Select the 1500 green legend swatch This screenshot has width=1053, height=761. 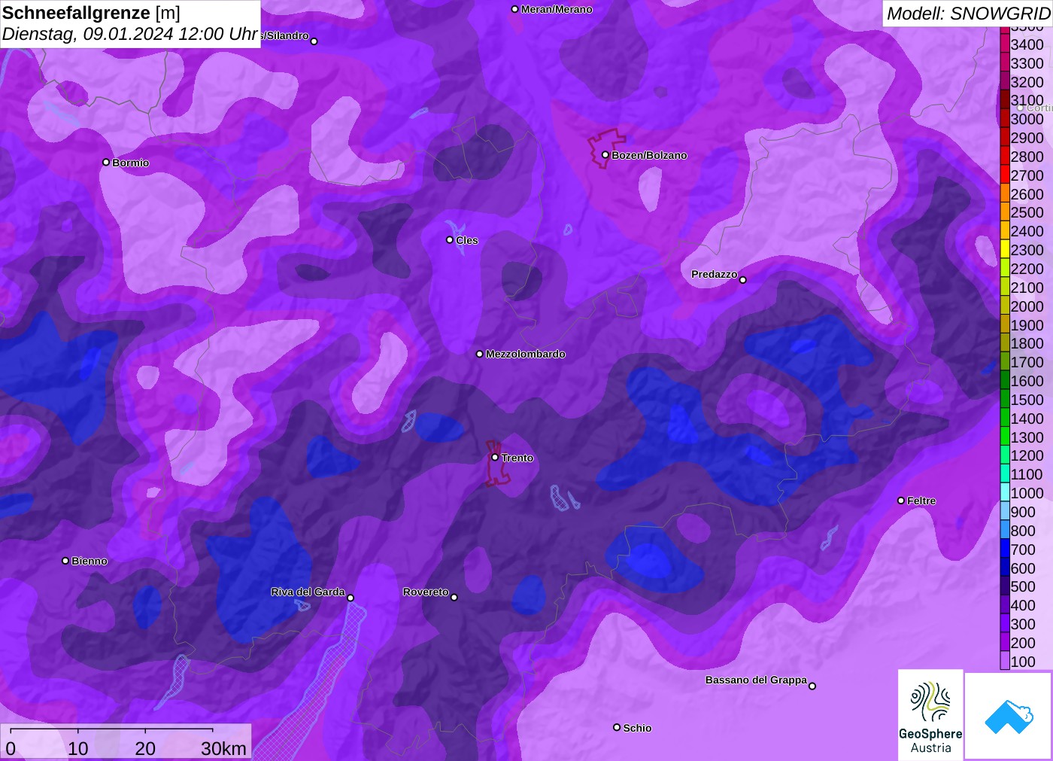[1005, 400]
